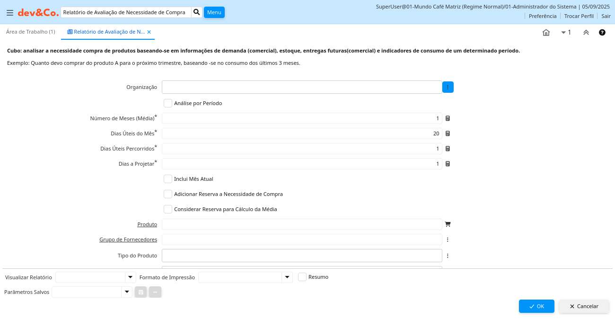This screenshot has height=319, width=615.
Task: Switch to Área de Trabalho tab
Action: 30,32
